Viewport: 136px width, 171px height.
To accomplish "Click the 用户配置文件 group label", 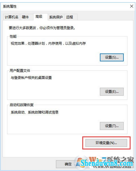I will click(20, 71).
